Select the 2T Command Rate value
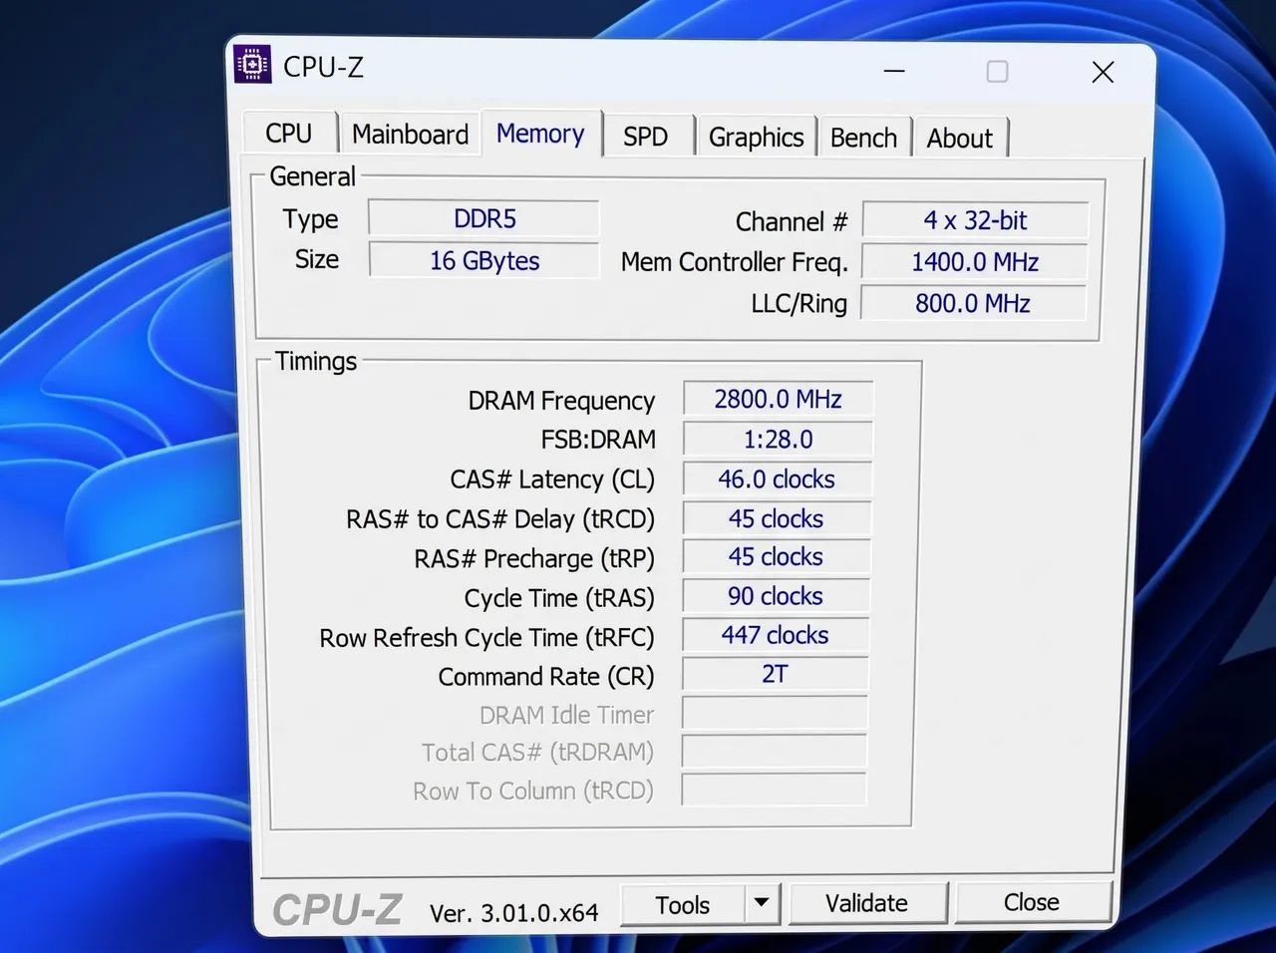Image resolution: width=1276 pixels, height=953 pixels. (775, 674)
